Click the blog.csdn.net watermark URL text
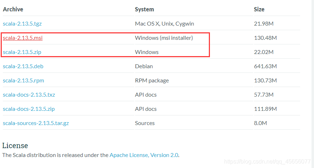 click(x=267, y=162)
